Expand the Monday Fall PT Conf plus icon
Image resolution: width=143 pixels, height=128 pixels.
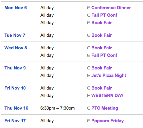[x=89, y=15]
